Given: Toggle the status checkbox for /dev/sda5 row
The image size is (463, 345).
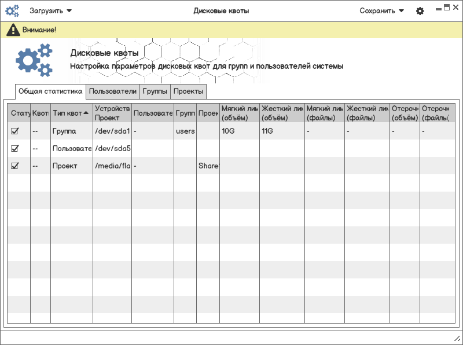Looking at the screenshot, I should (15, 148).
